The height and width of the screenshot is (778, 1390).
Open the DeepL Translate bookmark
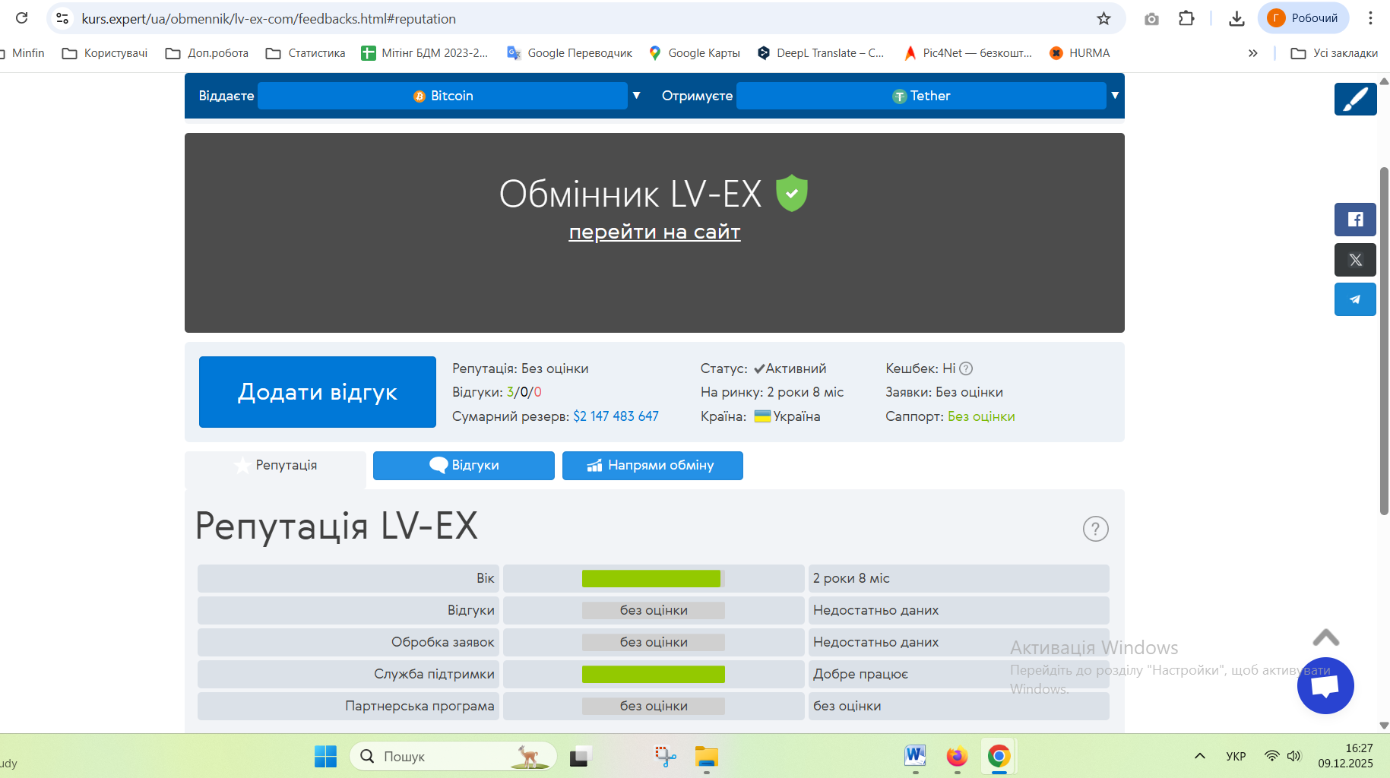click(x=821, y=53)
